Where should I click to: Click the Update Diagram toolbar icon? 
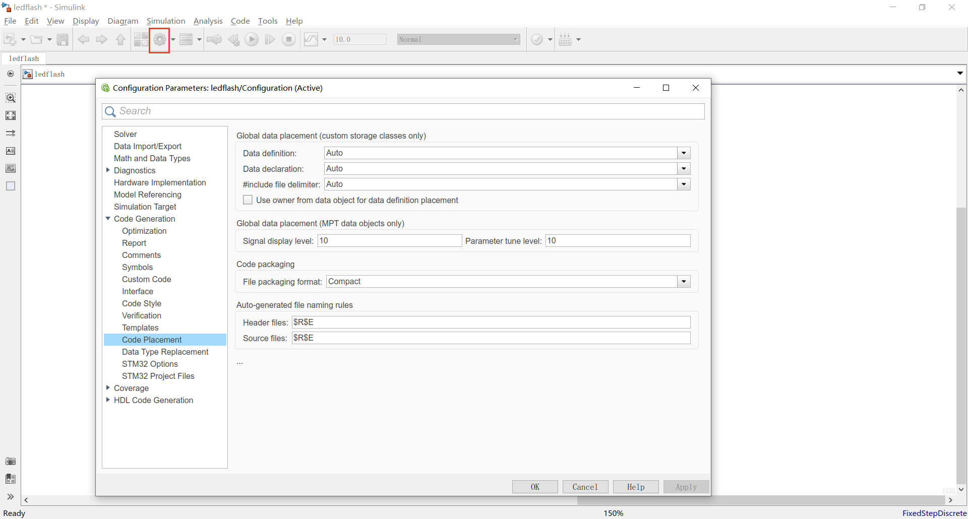pos(214,39)
